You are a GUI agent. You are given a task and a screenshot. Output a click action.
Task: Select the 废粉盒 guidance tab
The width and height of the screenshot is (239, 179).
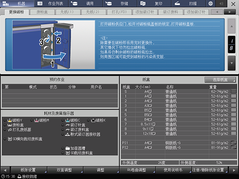pos(42,12)
